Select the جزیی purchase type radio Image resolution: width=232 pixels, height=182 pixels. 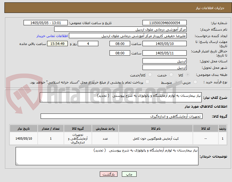click(195, 82)
